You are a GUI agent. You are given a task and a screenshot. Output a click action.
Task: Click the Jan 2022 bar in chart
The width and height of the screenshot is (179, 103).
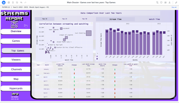point(107,42)
